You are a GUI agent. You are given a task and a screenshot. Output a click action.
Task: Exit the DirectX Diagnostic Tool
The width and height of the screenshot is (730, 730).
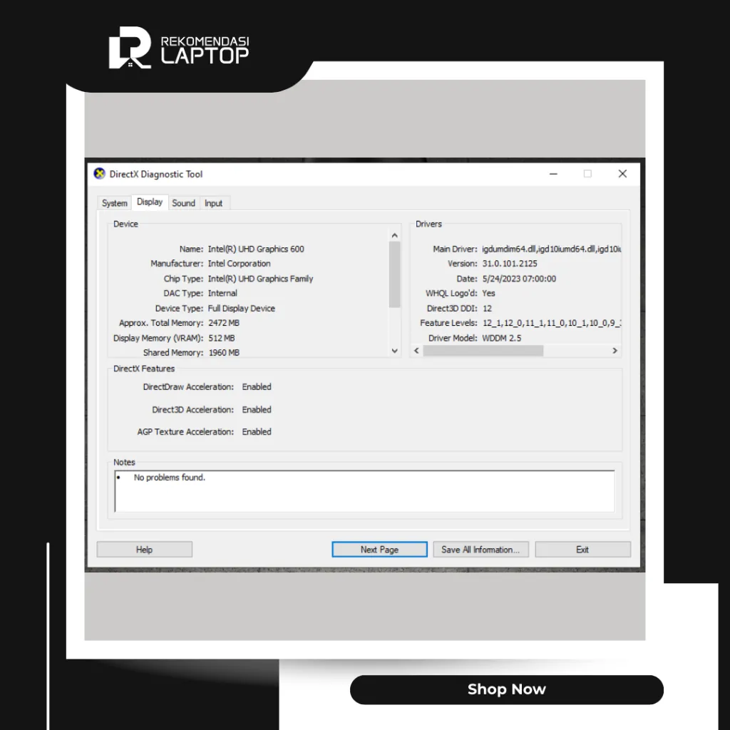[582, 549]
